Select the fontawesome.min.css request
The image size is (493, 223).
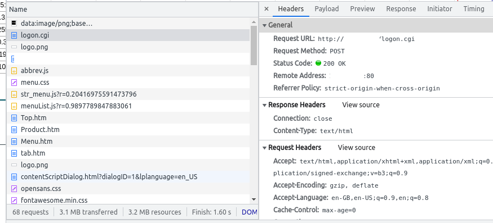pos(128,199)
